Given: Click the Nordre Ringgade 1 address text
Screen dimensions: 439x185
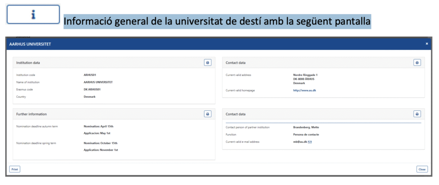Looking at the screenshot, I should point(305,75).
